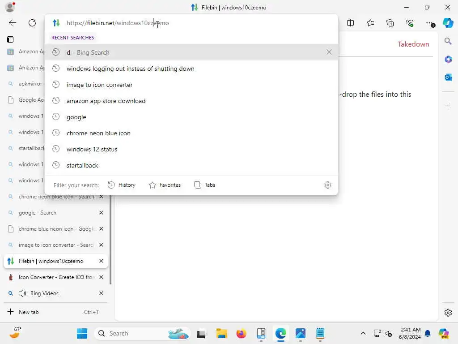The image size is (458, 344).
Task: Open the clock showing 2:41 AM
Action: coord(410,333)
